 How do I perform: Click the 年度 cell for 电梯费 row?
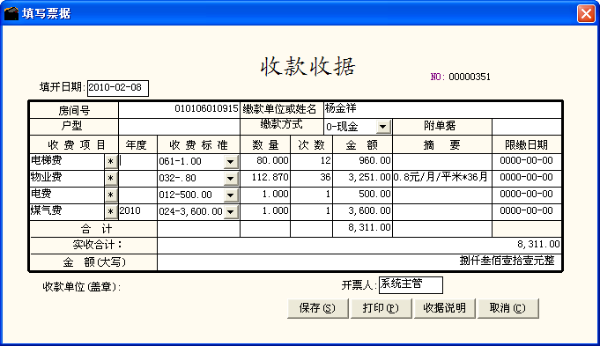coord(137,161)
